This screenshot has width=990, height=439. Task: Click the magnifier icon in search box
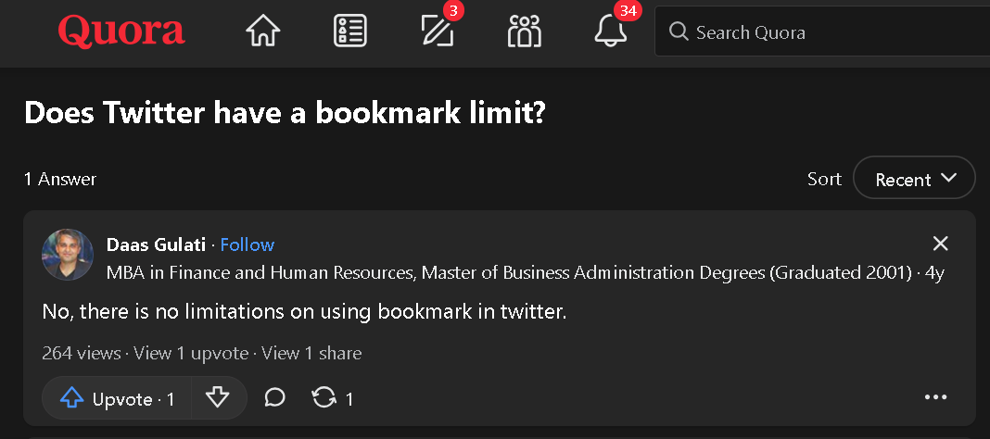679,31
